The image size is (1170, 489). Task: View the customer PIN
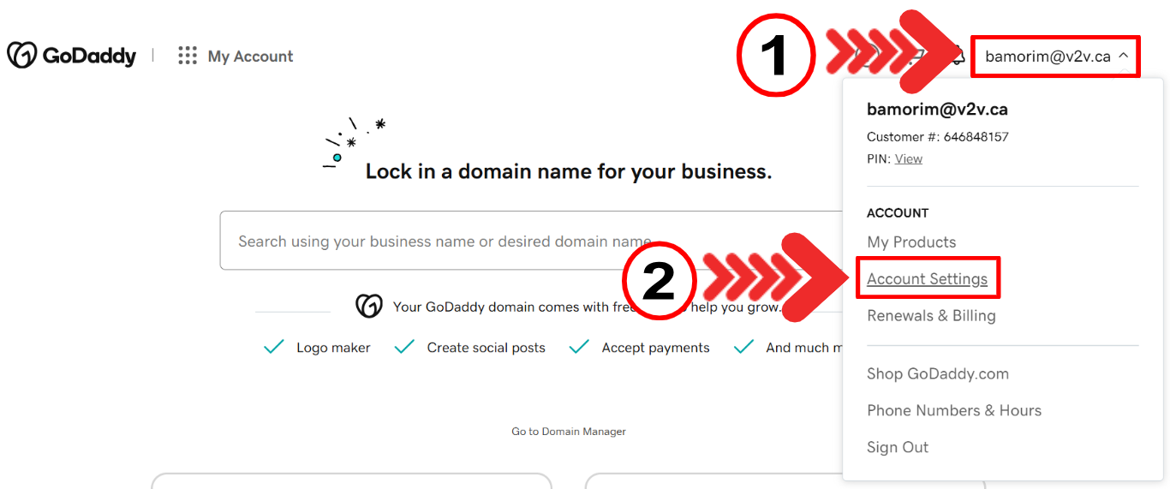(x=909, y=159)
